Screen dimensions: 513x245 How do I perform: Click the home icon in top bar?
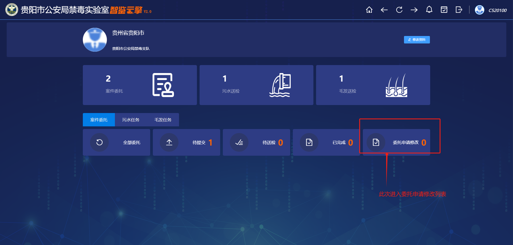[369, 10]
